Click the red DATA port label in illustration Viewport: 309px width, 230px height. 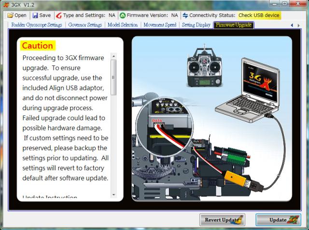(x=157, y=121)
